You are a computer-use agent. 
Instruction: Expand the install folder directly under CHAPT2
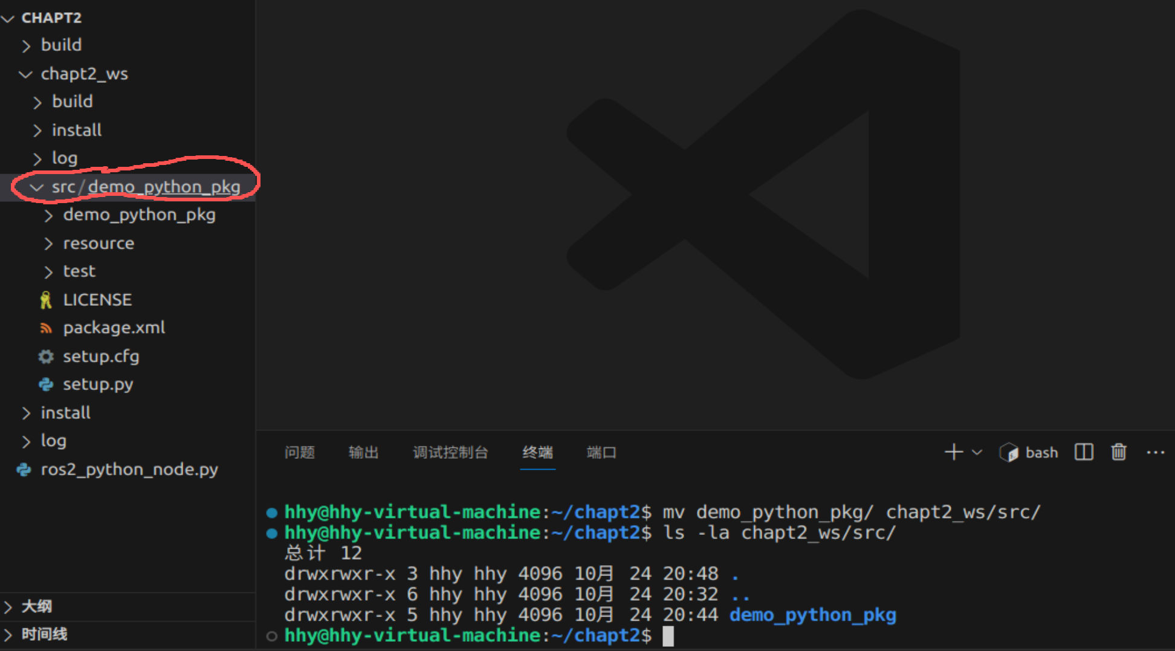click(x=26, y=413)
